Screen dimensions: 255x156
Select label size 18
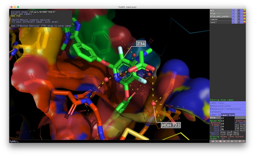point(228,124)
